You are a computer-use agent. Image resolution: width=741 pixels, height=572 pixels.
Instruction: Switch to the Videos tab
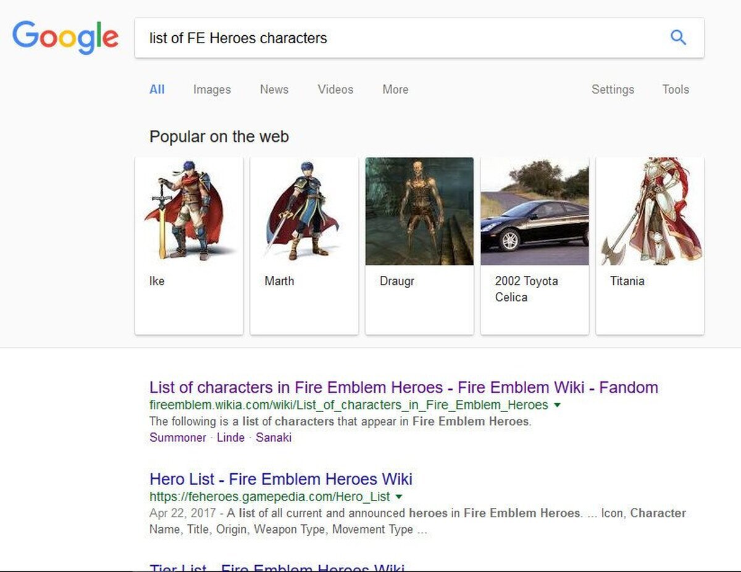[x=335, y=89]
